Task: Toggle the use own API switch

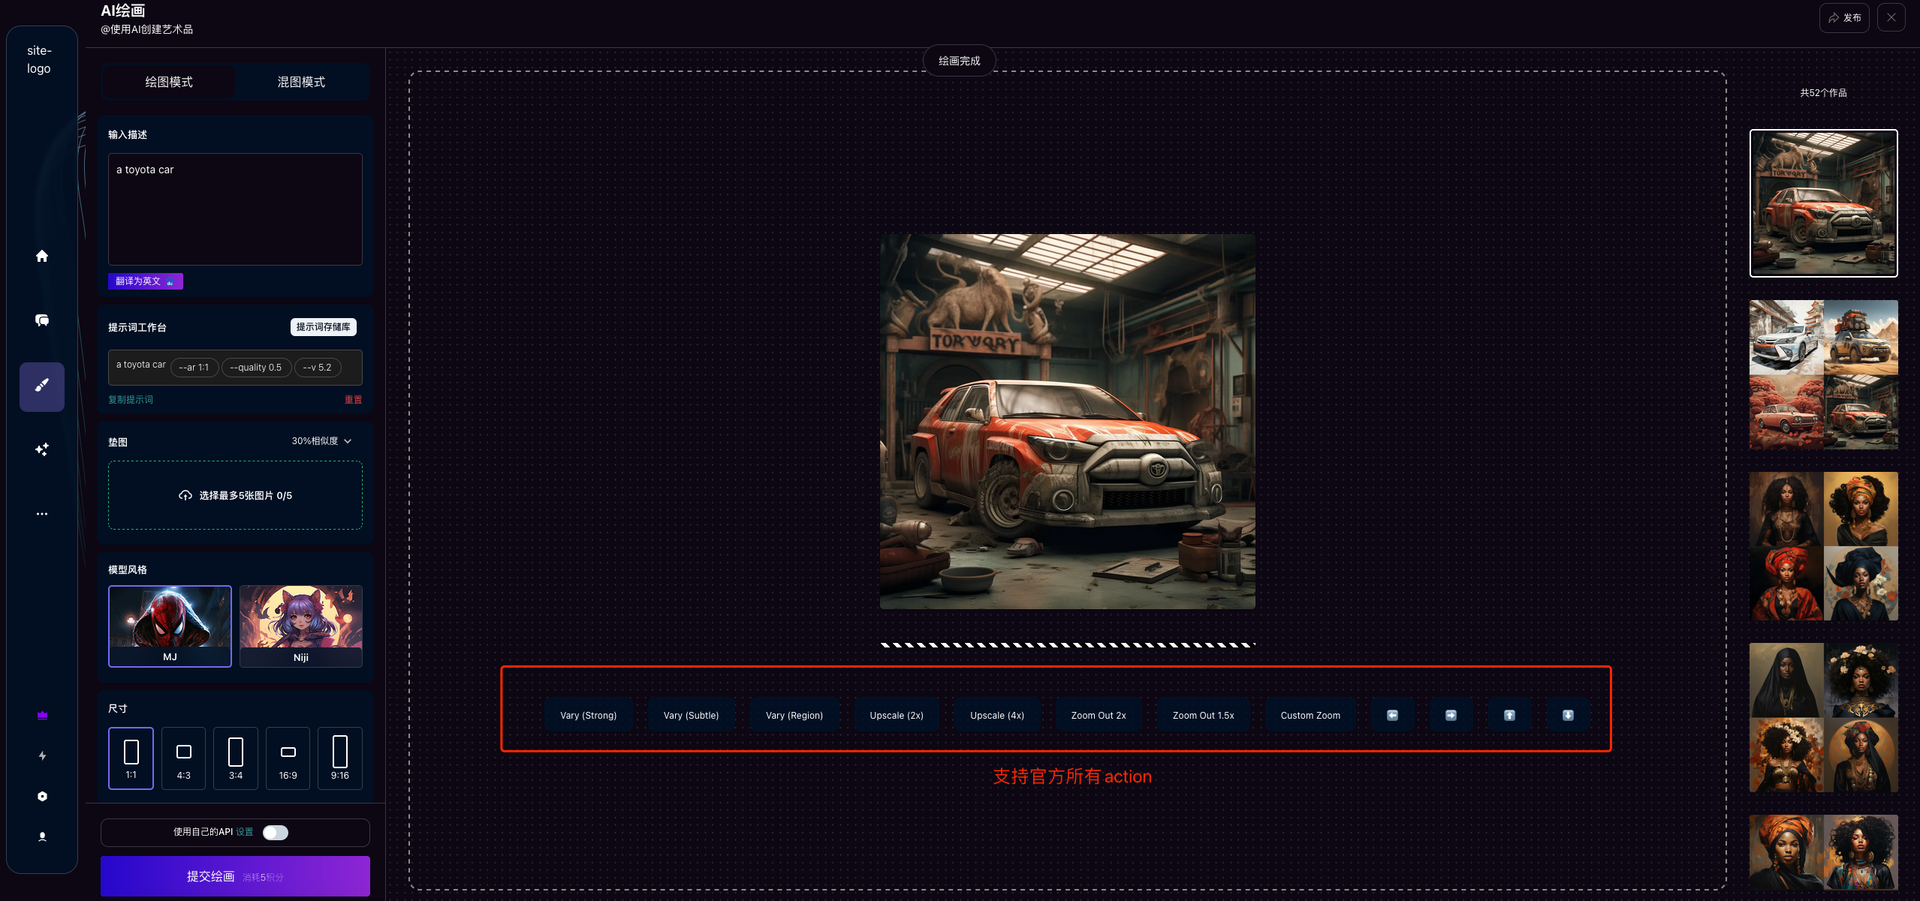Action: click(275, 832)
